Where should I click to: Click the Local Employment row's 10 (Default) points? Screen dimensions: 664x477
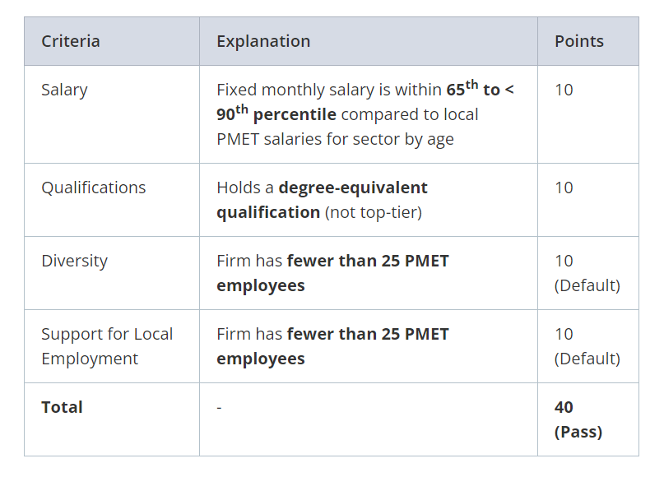click(587, 346)
